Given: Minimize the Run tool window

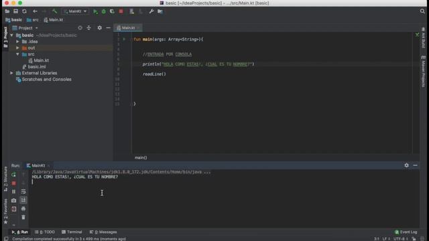Looking at the screenshot, I should pos(416,165).
